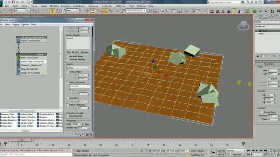Open the selection filter All dropdown
Viewport: 280px width, 157px height.
point(21,10)
